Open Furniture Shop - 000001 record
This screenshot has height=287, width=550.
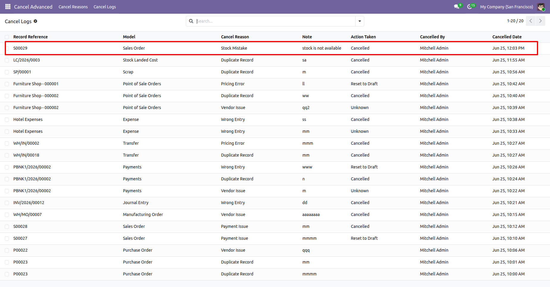36,84
